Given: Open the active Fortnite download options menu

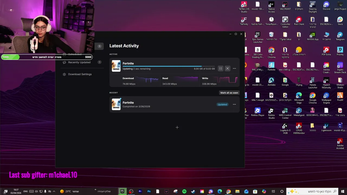Looking at the screenshot, I should click(x=234, y=69).
